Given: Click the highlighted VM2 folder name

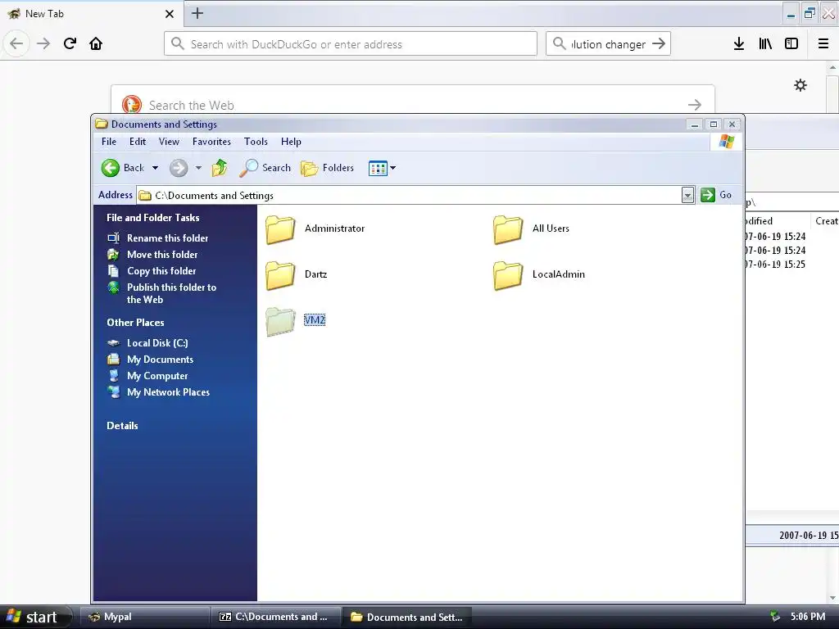Looking at the screenshot, I should (315, 320).
